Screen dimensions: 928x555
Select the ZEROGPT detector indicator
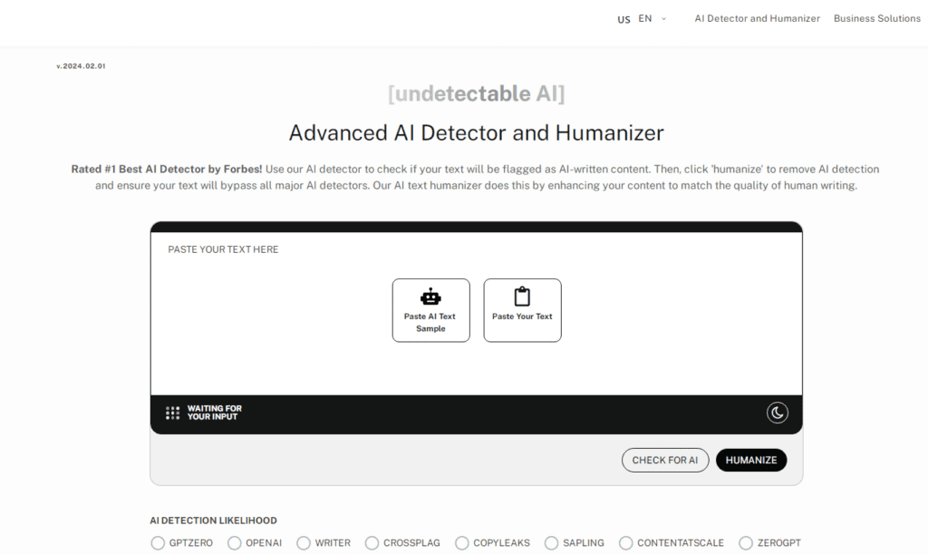(x=746, y=543)
